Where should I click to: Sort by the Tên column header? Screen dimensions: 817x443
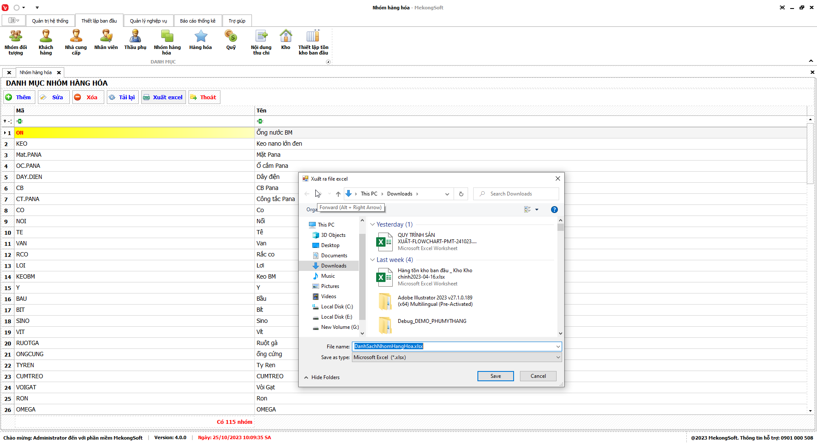pyautogui.click(x=531, y=111)
